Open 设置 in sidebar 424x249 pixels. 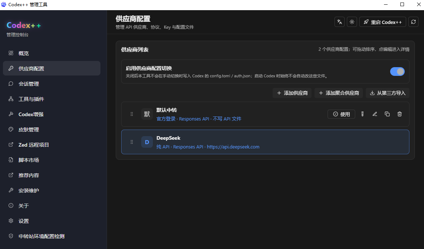(52, 221)
